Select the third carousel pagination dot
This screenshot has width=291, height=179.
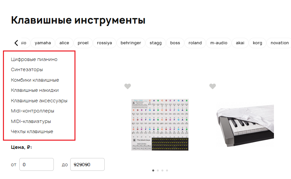point(162,170)
